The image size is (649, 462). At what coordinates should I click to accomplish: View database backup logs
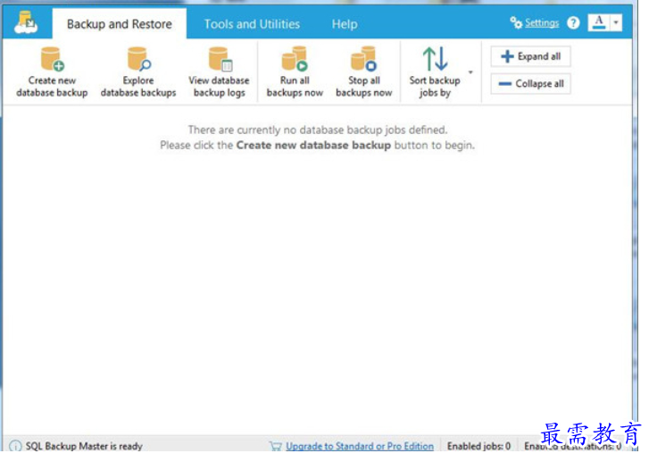[x=219, y=72]
